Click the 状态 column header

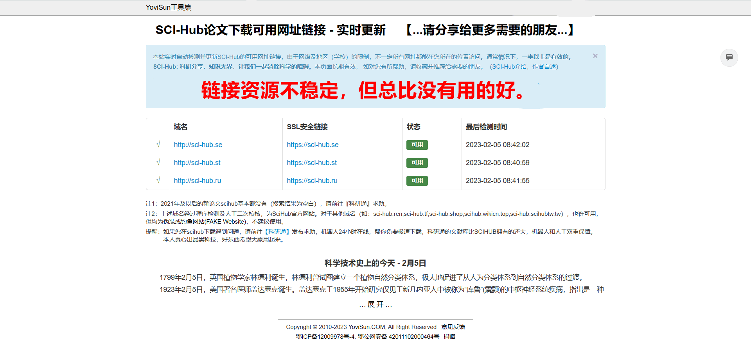[x=413, y=127]
